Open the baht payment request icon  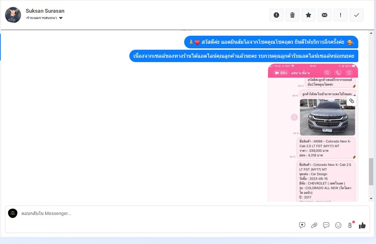pos(350,225)
